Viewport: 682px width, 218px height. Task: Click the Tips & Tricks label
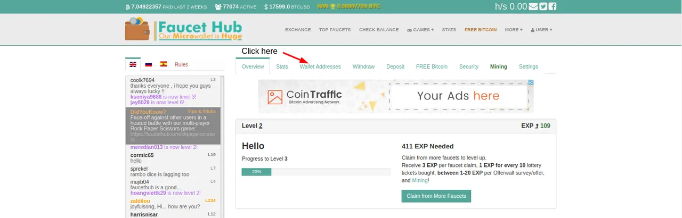click(x=201, y=111)
